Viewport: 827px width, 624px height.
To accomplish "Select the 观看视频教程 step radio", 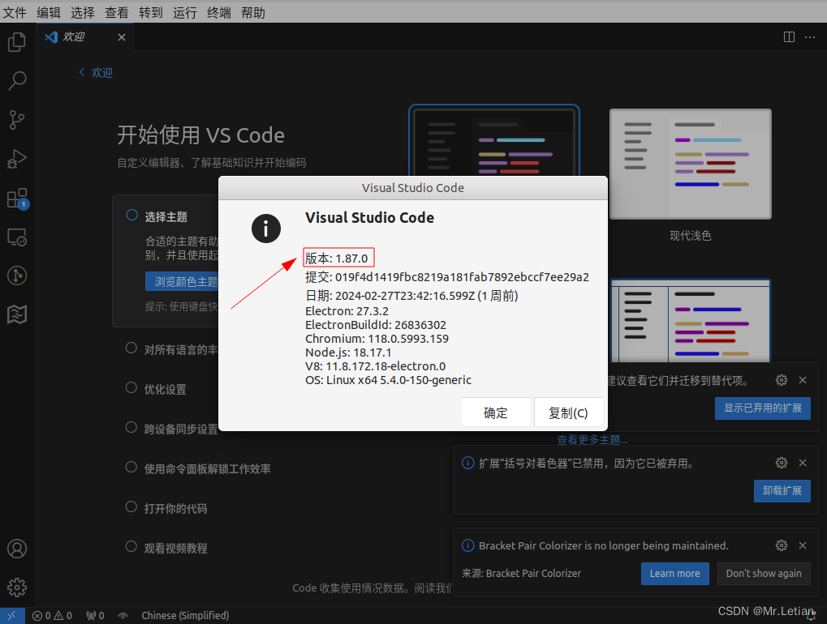I will click(131, 546).
